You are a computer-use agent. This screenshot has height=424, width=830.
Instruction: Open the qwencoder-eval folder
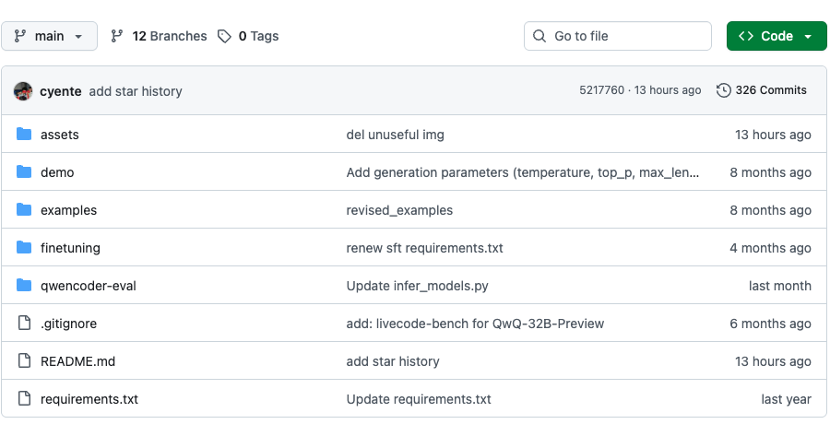pyautogui.click(x=89, y=286)
